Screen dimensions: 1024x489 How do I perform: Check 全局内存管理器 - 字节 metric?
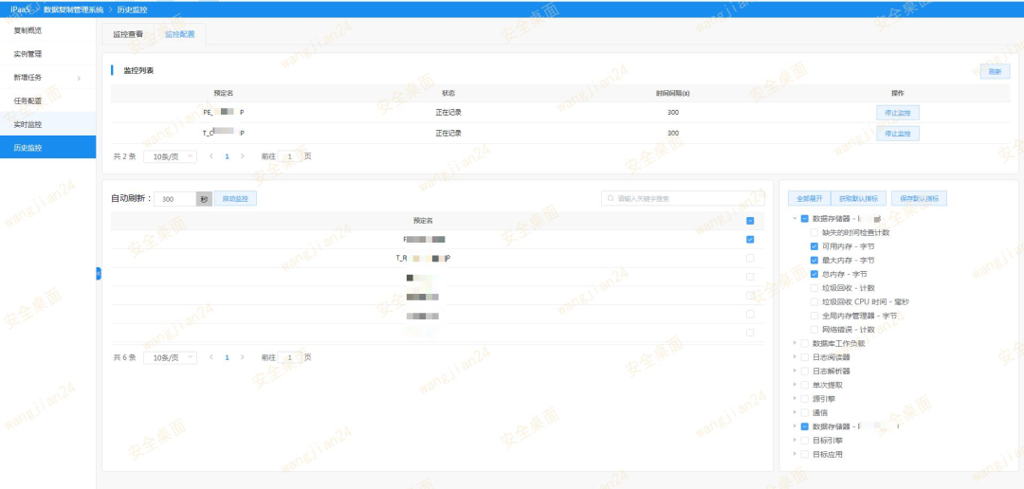coord(814,316)
